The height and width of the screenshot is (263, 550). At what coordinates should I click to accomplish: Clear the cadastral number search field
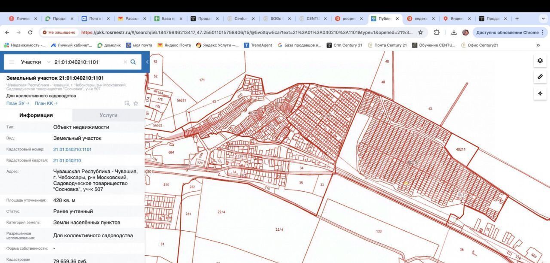[125, 62]
